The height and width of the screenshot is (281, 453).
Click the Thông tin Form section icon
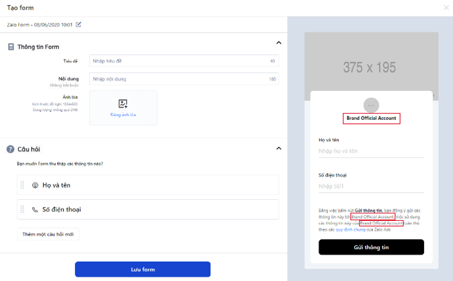[11, 47]
